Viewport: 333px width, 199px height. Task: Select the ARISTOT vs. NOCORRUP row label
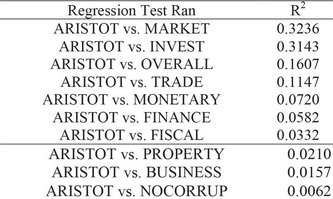[137, 191]
